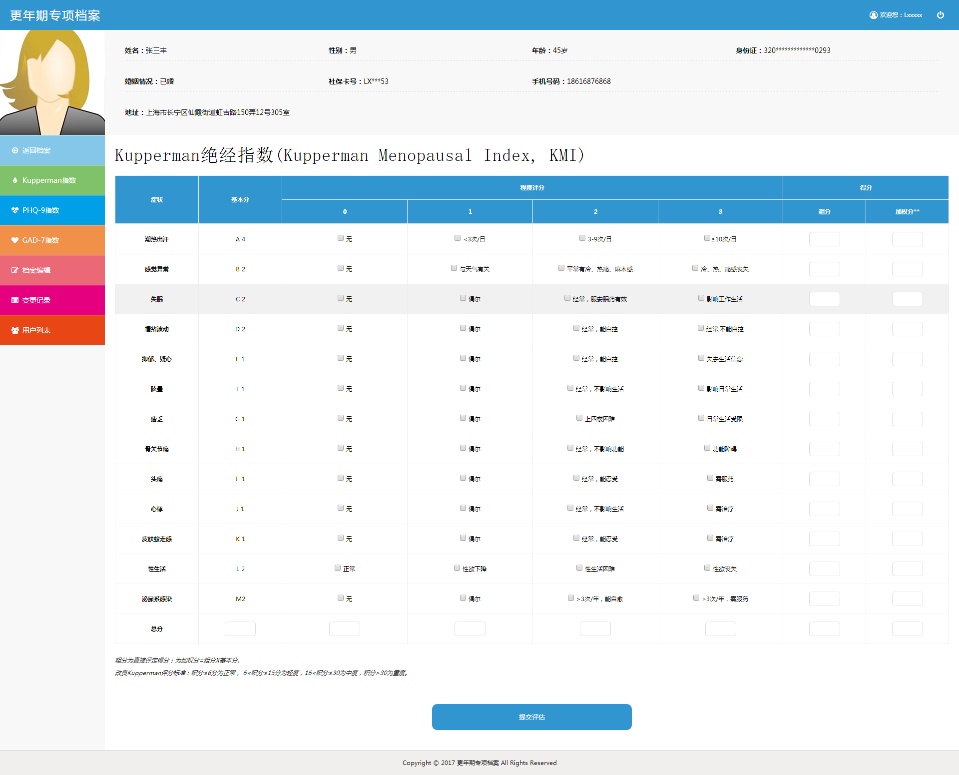Image resolution: width=959 pixels, height=775 pixels.
Task: Click the power logout icon
Action: (x=940, y=15)
